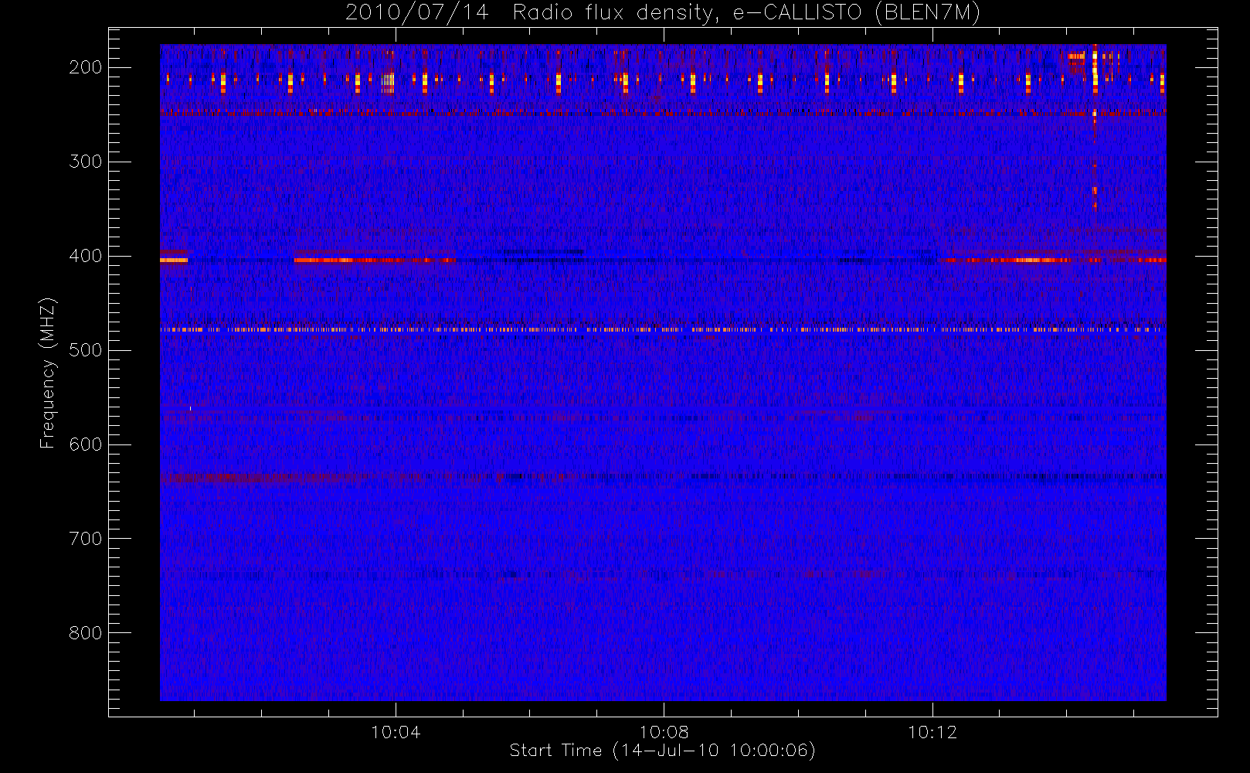Click the 300 frequency tick label
Viewport: 1250px width, 773px height.
[86, 162]
